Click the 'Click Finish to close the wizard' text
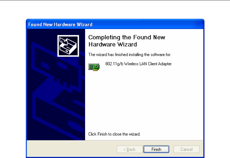This screenshot has width=230, height=158. [x=114, y=134]
